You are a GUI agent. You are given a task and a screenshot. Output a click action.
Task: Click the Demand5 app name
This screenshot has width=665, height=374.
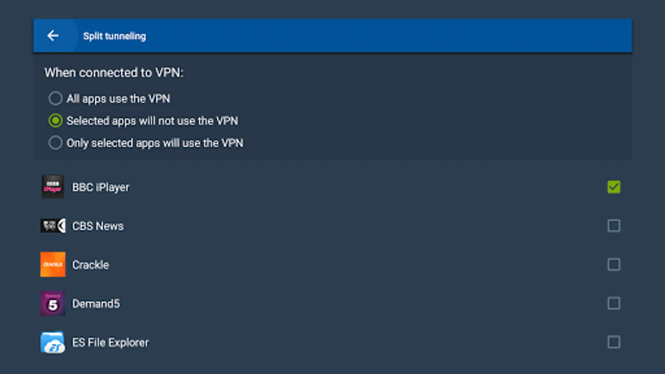tap(96, 304)
